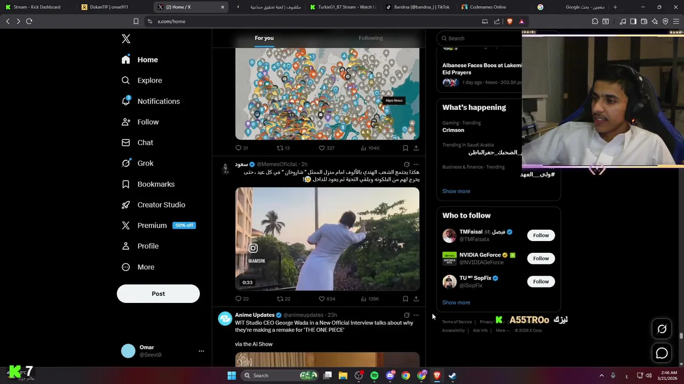Image resolution: width=684 pixels, height=384 pixels.
Task: Like the MemesOfficial post with 634 likes
Action: pyautogui.click(x=327, y=299)
